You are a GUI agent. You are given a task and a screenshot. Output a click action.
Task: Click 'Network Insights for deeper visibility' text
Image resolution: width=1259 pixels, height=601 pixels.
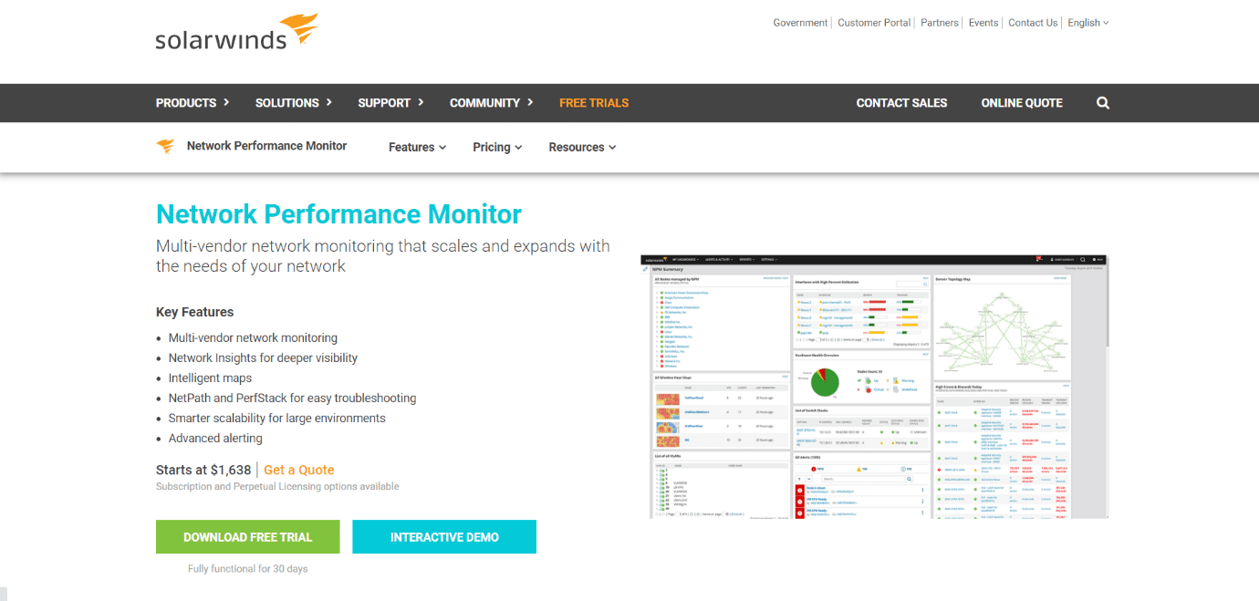263,357
